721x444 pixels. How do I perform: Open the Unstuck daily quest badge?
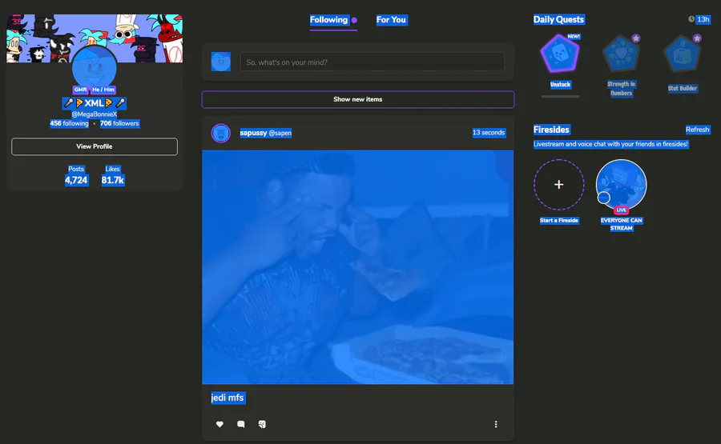(560, 54)
